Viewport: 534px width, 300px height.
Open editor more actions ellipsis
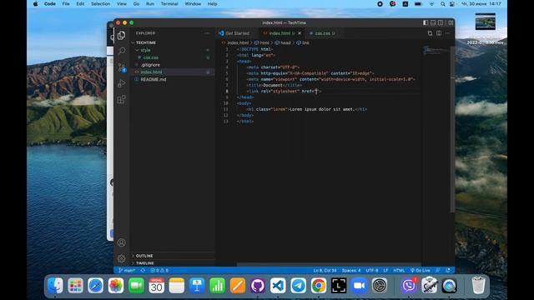447,33
